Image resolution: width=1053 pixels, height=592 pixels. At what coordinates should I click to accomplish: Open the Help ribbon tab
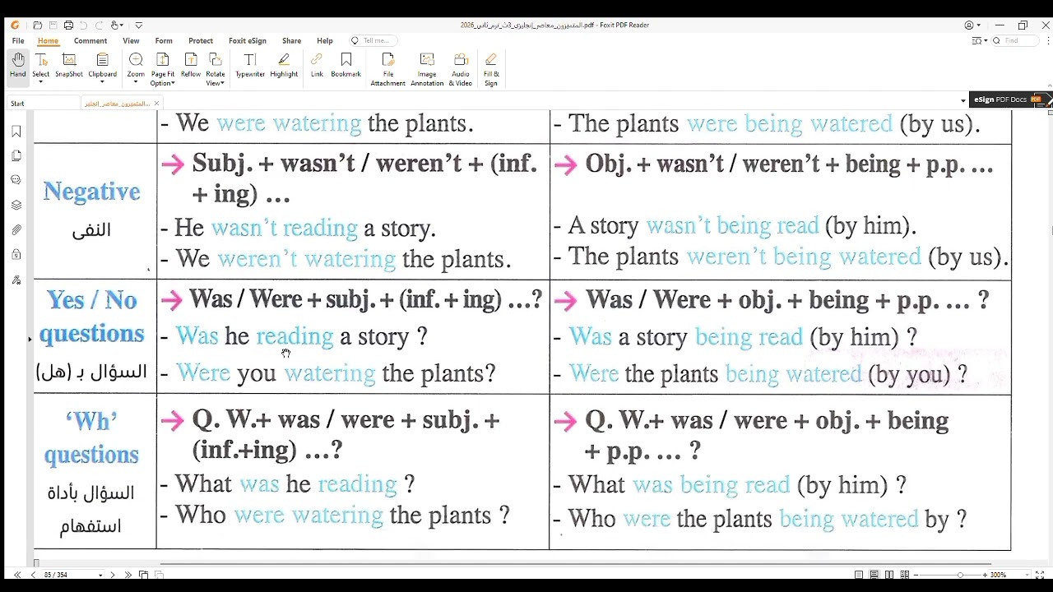click(325, 40)
